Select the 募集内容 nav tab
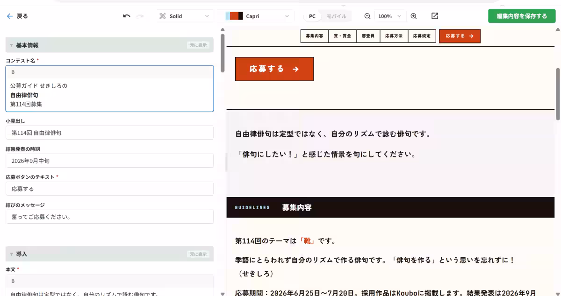This screenshot has height=296, width=561. click(x=314, y=35)
